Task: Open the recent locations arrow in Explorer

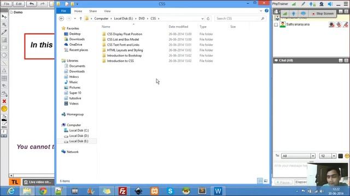Action: coord(75,19)
